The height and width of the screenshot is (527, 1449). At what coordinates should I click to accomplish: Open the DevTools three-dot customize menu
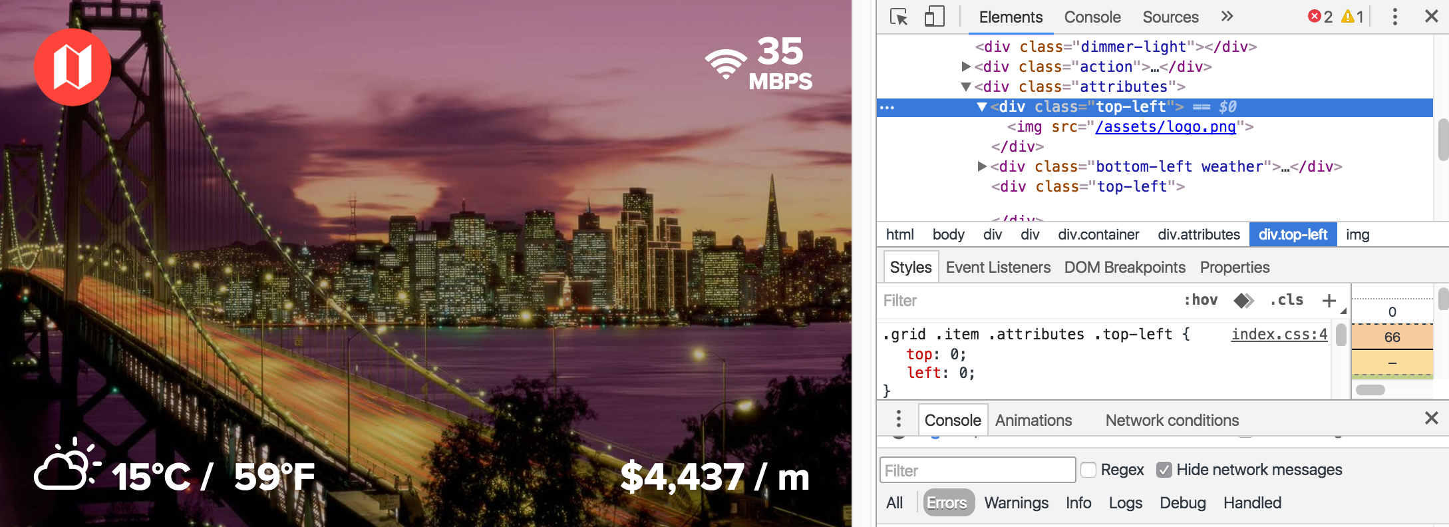1395,17
